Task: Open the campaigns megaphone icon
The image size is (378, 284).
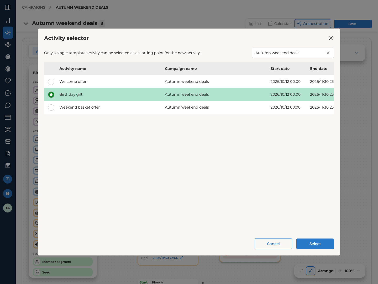Action: click(x=8, y=33)
